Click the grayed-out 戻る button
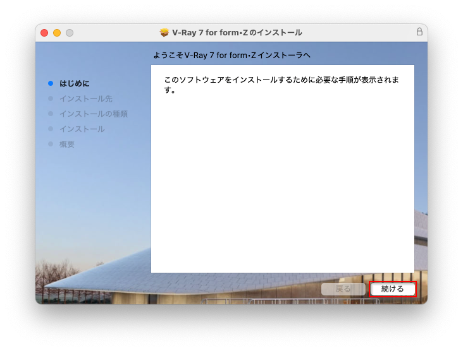The height and width of the screenshot is (351, 463). 343,289
